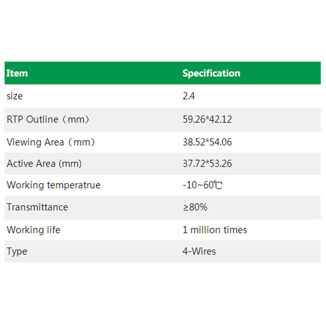Screen dimensions: 326x326
Task: Click the 37.72*53.26 active area value
Action: tap(207, 164)
